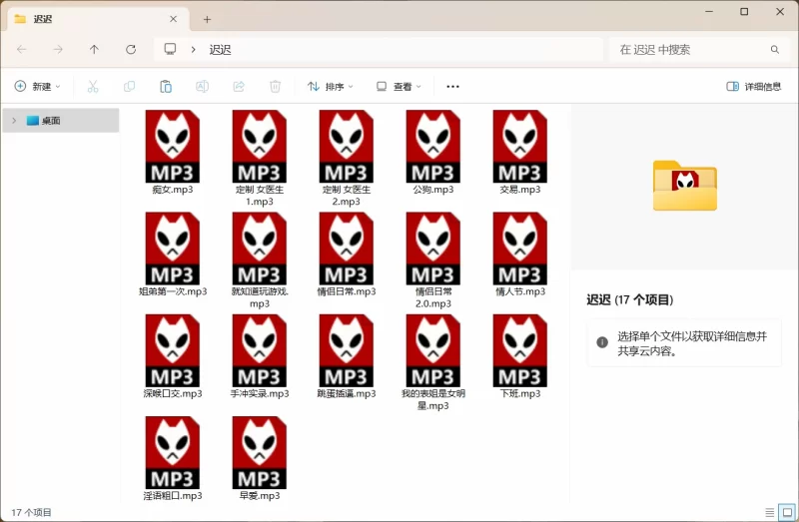This screenshot has height=522, width=799.
Task: Open the 排序 sort dropdown
Action: (x=330, y=87)
